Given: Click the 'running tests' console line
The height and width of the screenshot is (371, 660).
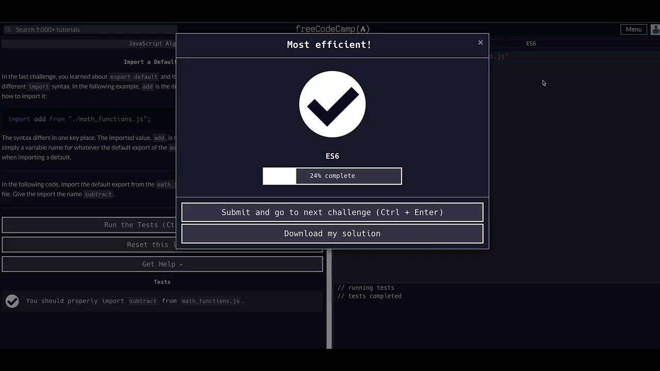Looking at the screenshot, I should (366, 288).
